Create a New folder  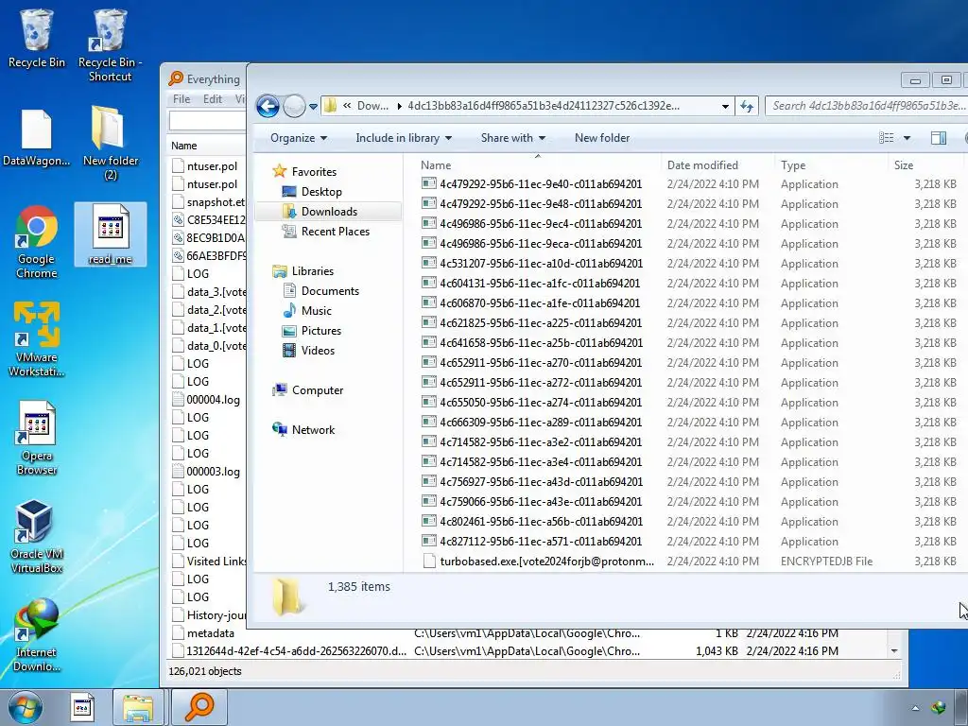click(602, 138)
